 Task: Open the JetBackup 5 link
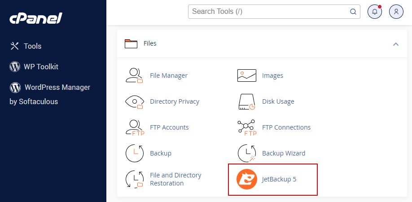coord(279,179)
